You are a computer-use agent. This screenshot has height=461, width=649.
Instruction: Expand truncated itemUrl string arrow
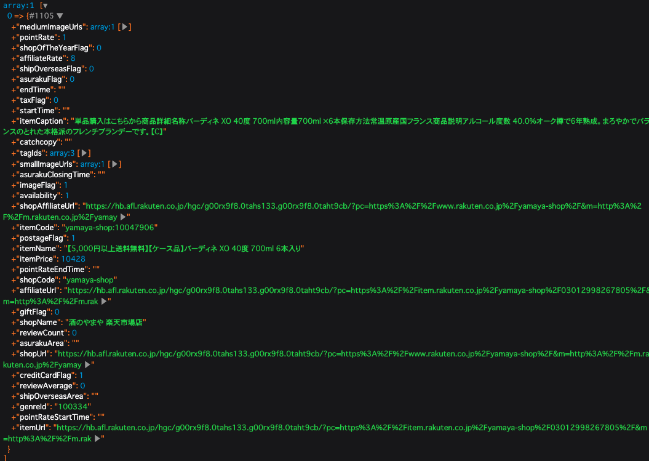click(96, 439)
